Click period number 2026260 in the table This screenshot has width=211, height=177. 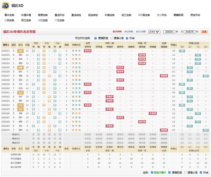6,88
